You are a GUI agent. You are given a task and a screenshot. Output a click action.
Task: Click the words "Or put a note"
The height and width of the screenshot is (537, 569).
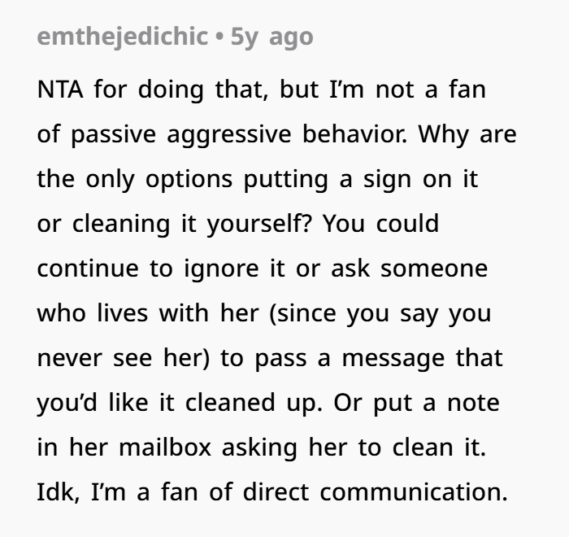tap(430, 403)
